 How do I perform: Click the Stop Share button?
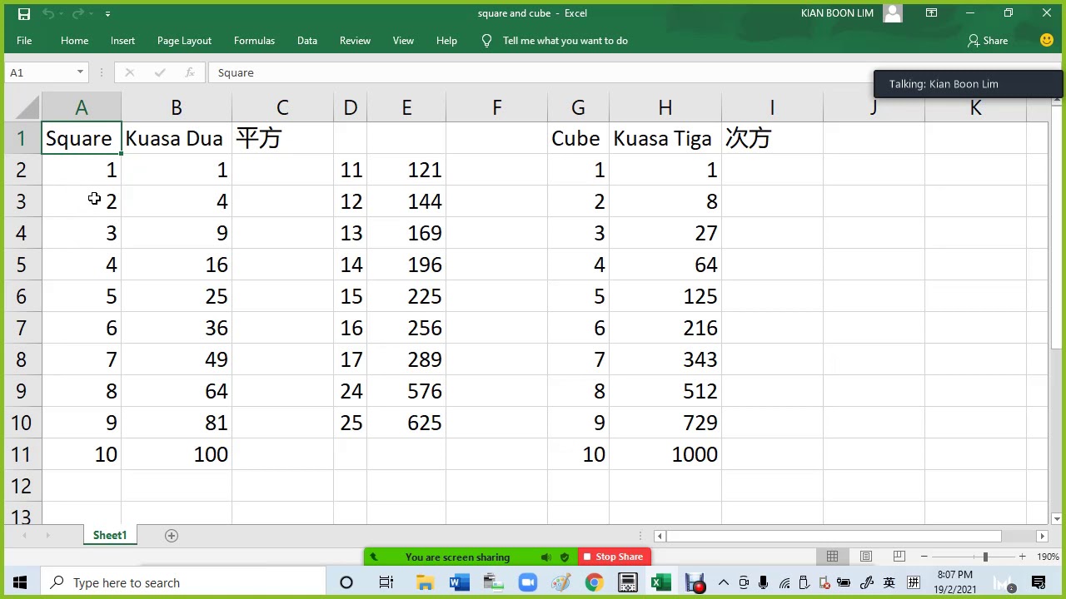tap(613, 557)
